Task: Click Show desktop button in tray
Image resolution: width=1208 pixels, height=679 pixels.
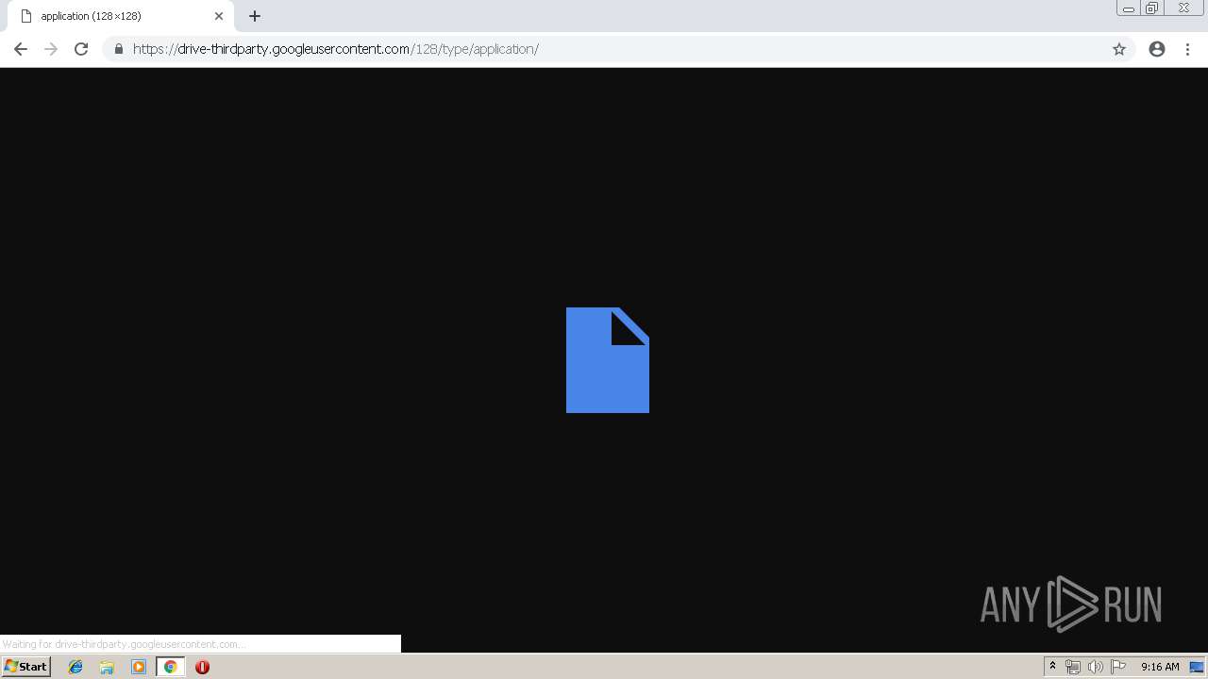Action: (x=1197, y=667)
